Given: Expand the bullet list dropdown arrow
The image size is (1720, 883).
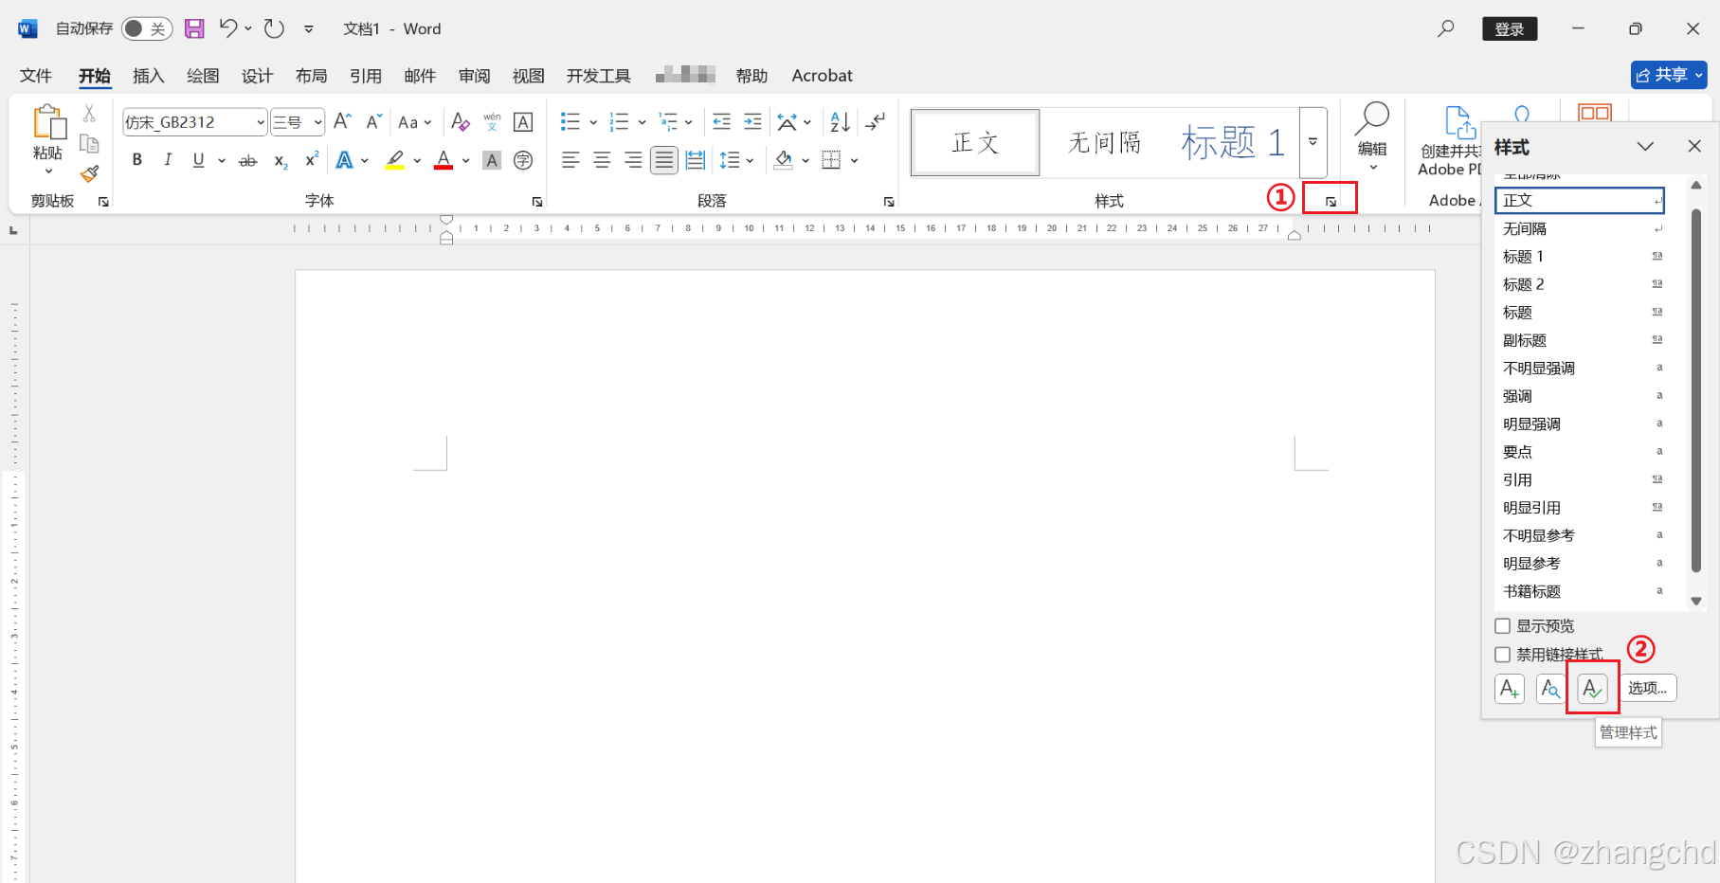Looking at the screenshot, I should pos(593,122).
